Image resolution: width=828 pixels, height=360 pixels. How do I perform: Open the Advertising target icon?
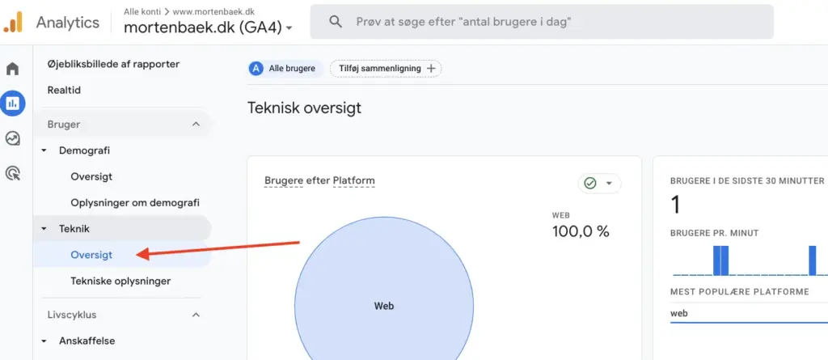tap(13, 172)
